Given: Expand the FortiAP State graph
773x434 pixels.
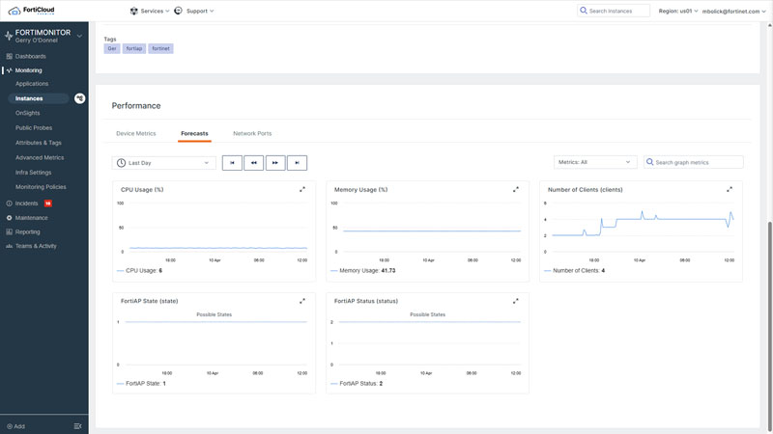Looking at the screenshot, I should (x=302, y=302).
